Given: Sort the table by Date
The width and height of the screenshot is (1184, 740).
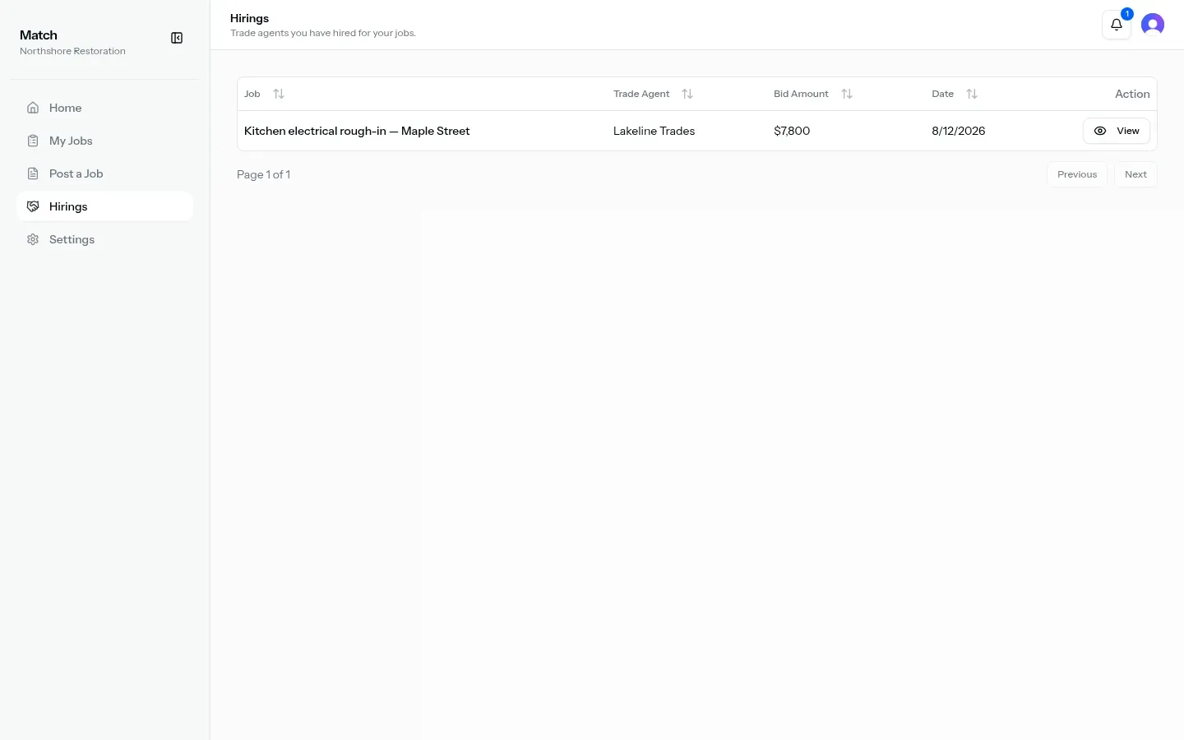Looking at the screenshot, I should (x=972, y=94).
